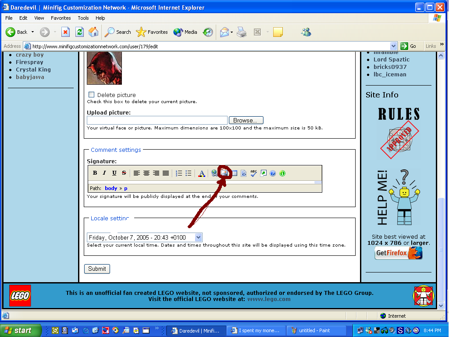Screen dimensions: 449x337
Task: Open the View menu
Action: click(x=39, y=18)
